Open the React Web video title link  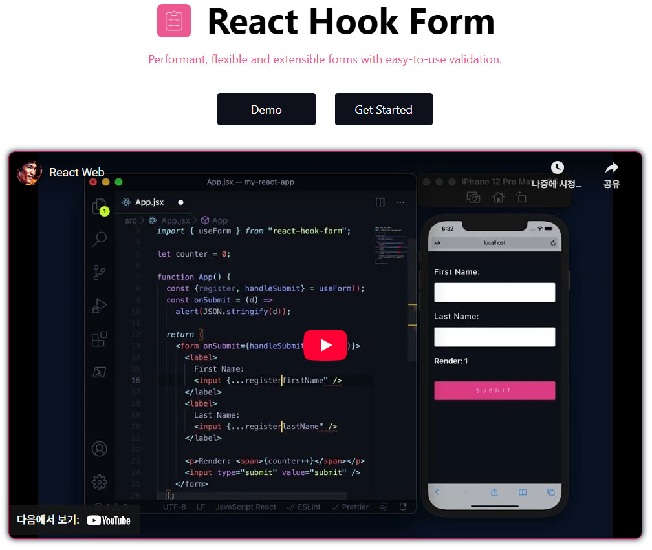(76, 172)
